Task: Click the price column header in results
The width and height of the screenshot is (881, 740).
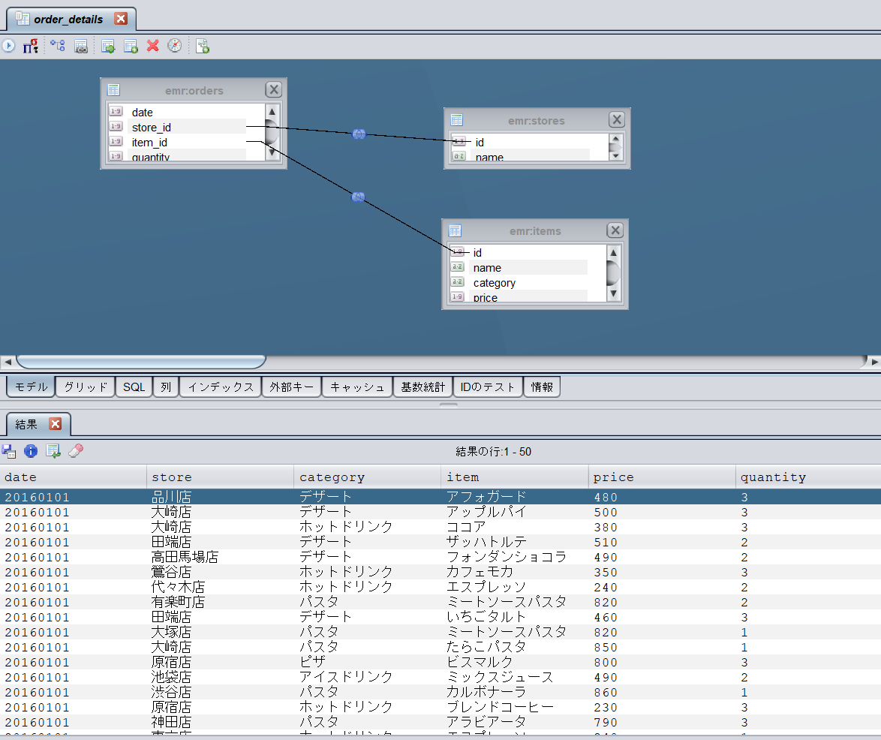Action: coord(662,477)
